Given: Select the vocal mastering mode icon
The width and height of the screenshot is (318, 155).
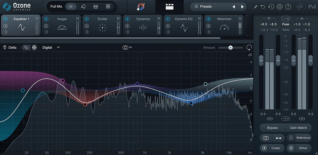Looking at the screenshot, I should [x=83, y=6].
